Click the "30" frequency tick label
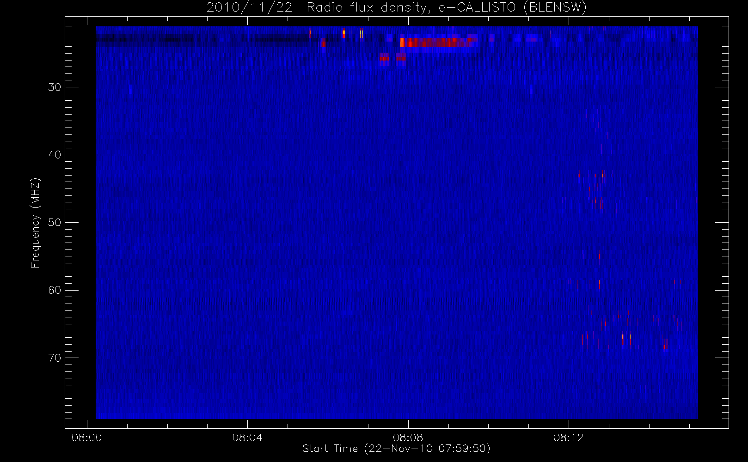The image size is (748, 462). click(55, 87)
